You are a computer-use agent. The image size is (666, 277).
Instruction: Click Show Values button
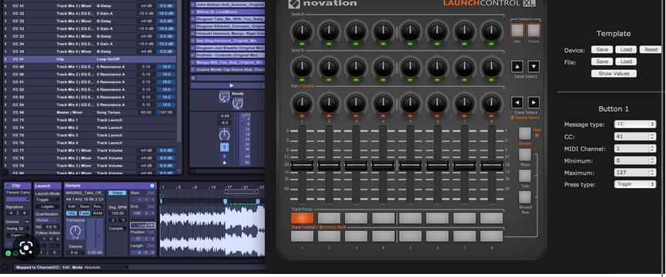pos(614,73)
